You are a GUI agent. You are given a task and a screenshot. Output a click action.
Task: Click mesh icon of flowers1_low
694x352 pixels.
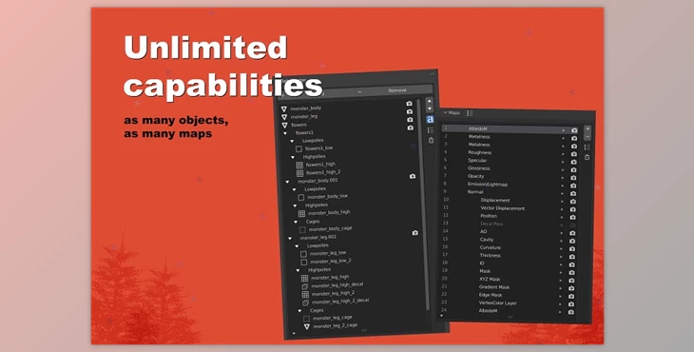(299, 149)
